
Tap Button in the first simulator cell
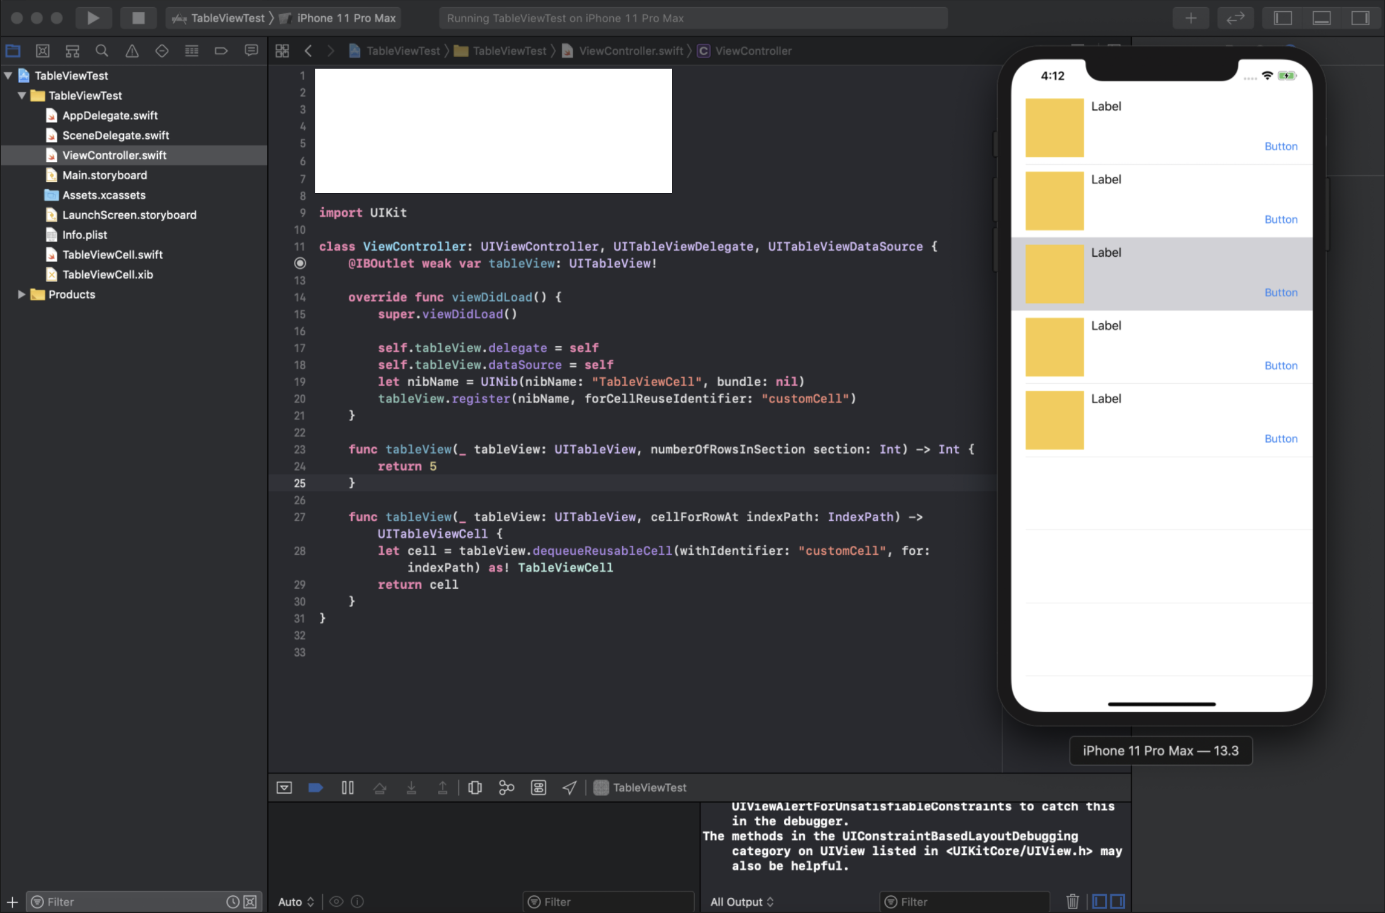pos(1280,147)
